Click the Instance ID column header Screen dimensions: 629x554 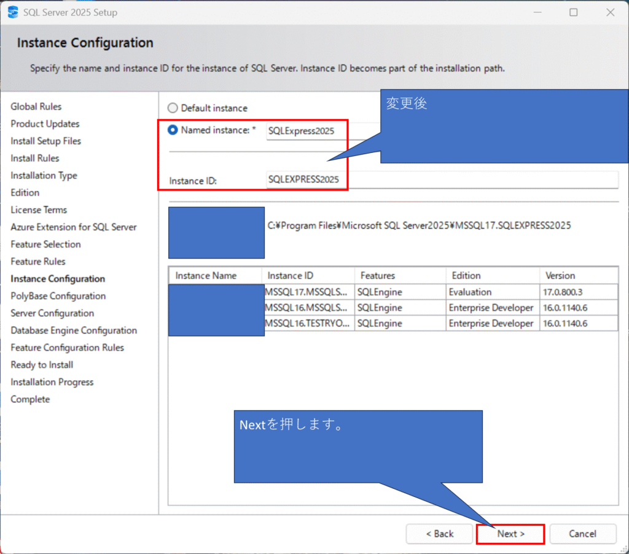pyautogui.click(x=308, y=276)
